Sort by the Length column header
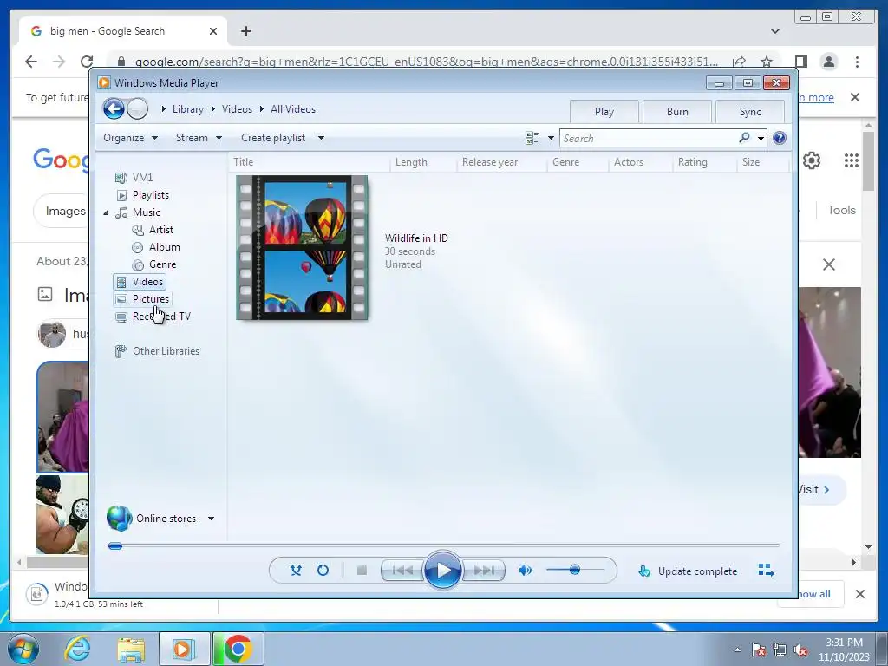The height and width of the screenshot is (666, 888). tap(423, 162)
